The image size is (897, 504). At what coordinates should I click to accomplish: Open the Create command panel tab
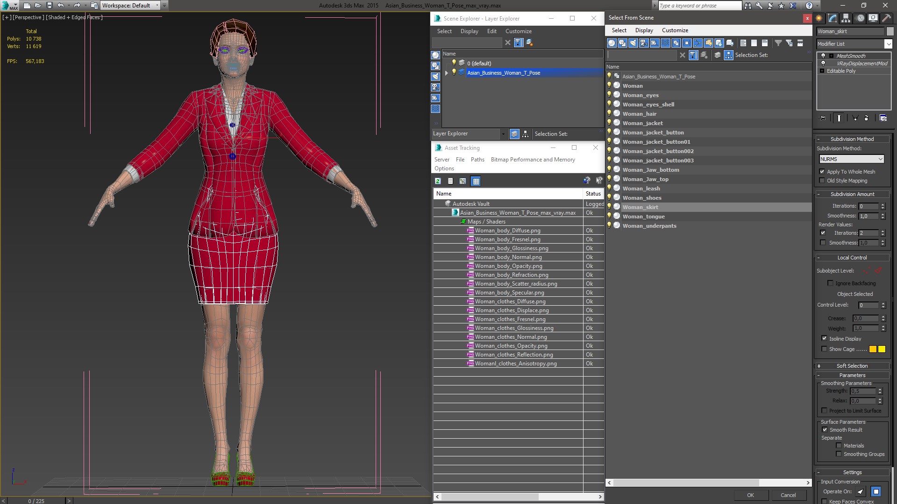click(819, 18)
